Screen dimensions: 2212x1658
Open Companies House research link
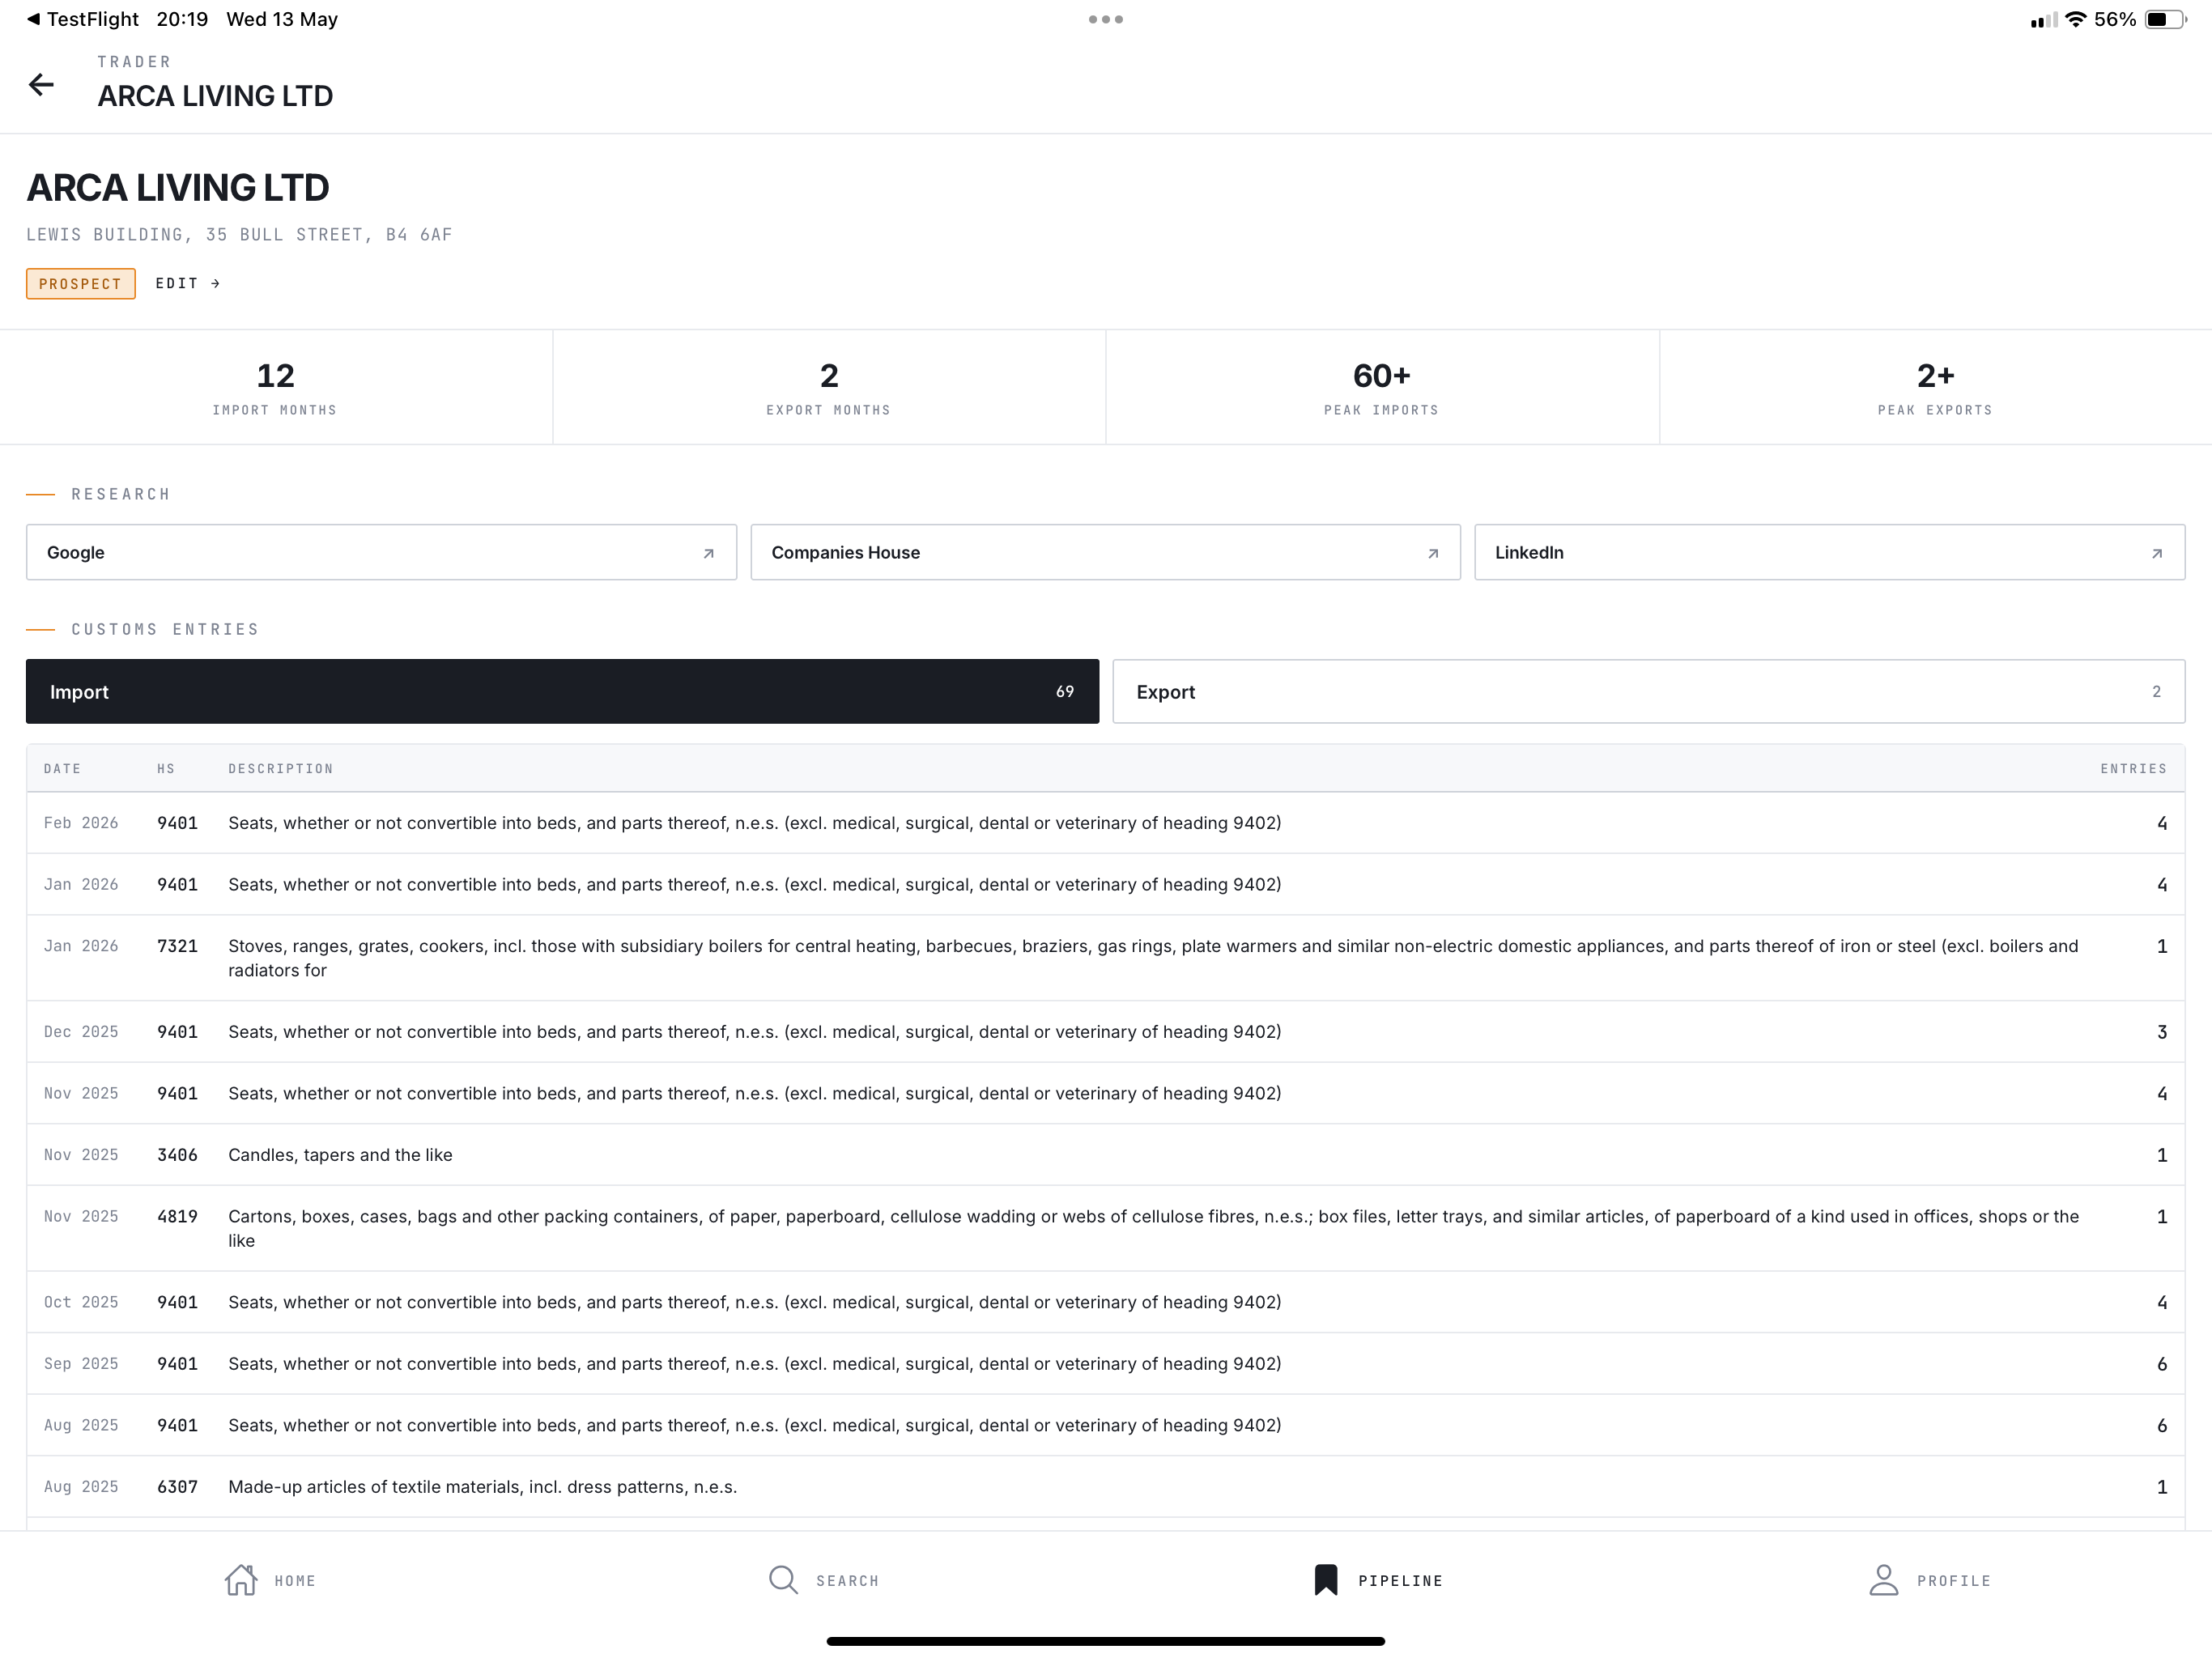point(1105,552)
